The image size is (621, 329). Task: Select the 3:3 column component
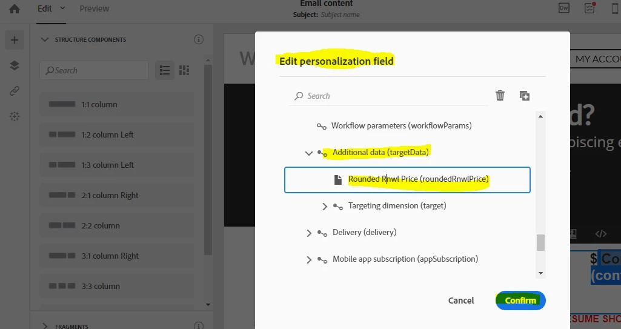[117, 286]
